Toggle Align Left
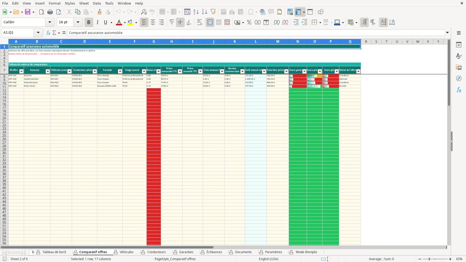Viewport: 466px width, 262px height. pos(144,22)
